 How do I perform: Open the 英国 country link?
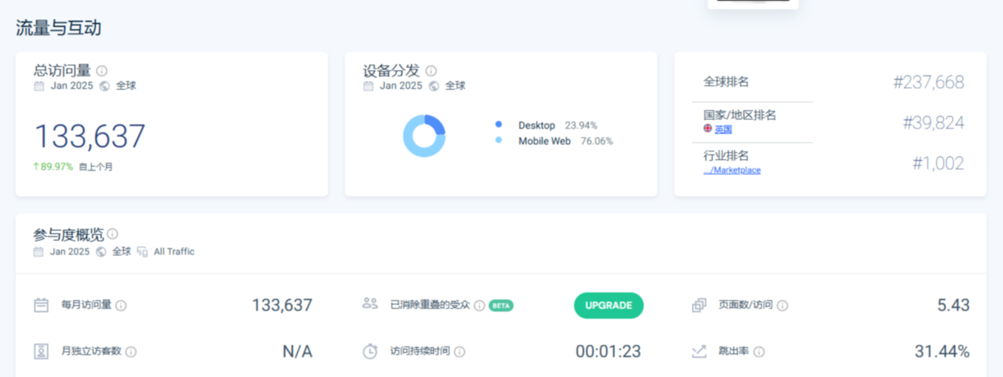[723, 129]
